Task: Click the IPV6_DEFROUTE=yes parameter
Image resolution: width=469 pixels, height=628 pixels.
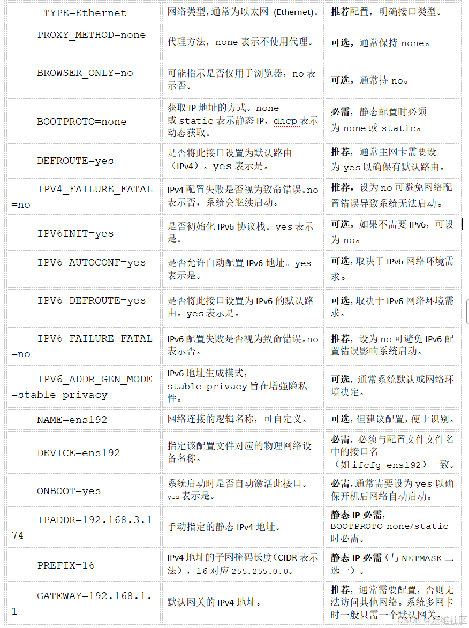Action: coord(92,300)
